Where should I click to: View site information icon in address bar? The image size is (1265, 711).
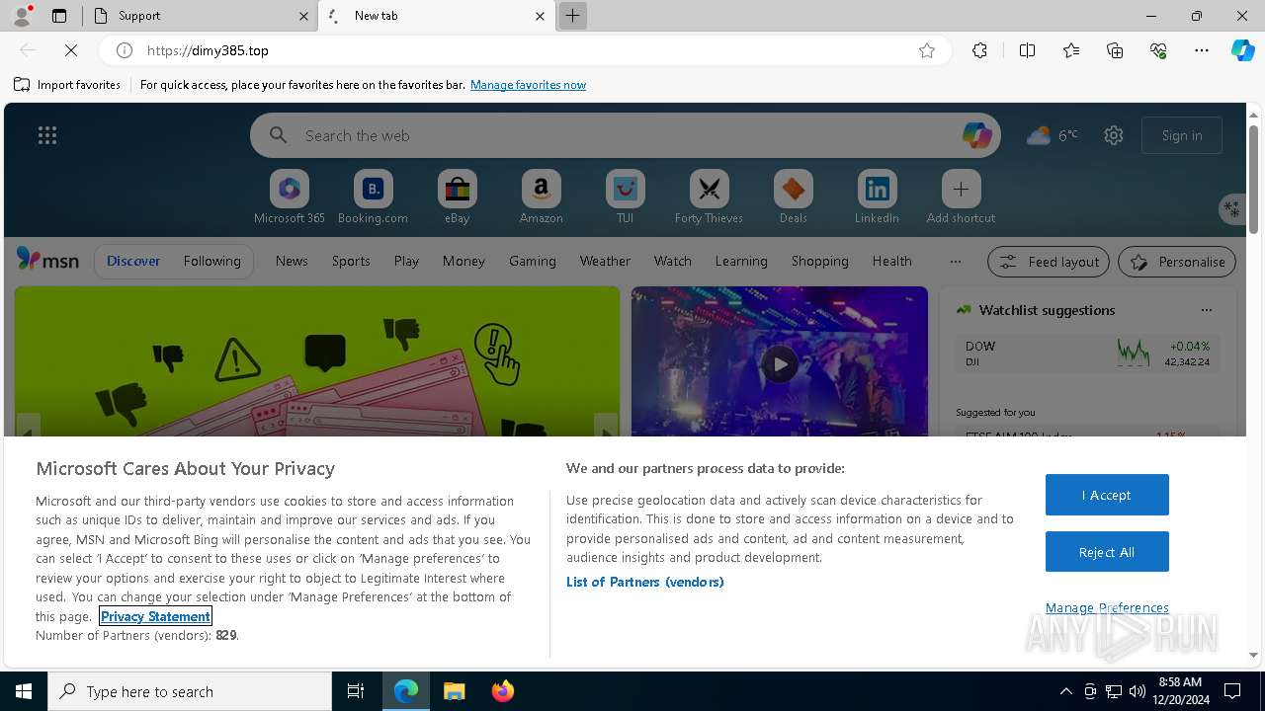[x=125, y=50]
